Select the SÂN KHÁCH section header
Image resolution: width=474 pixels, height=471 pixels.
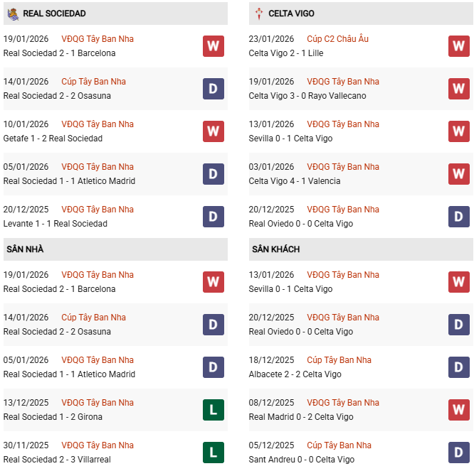[x=275, y=249]
